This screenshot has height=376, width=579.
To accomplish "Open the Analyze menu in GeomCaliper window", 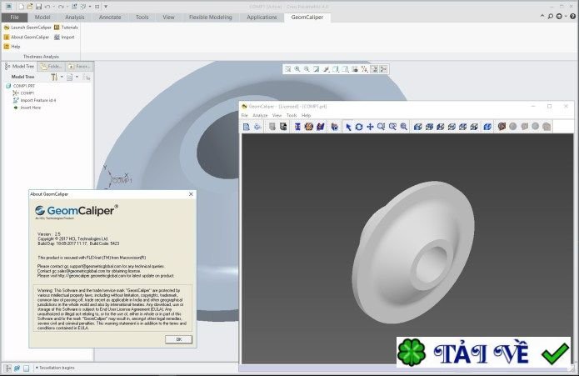I will (260, 115).
